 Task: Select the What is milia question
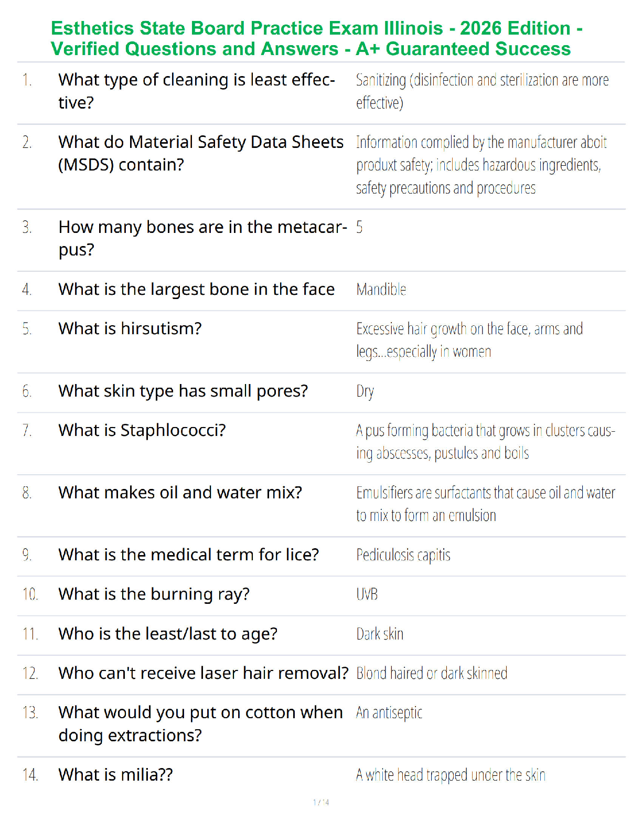(115, 775)
